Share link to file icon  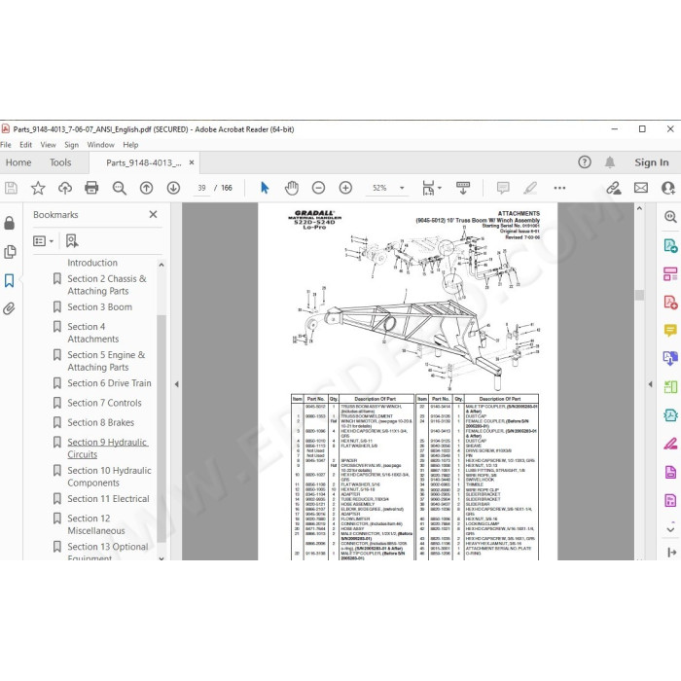coord(614,188)
